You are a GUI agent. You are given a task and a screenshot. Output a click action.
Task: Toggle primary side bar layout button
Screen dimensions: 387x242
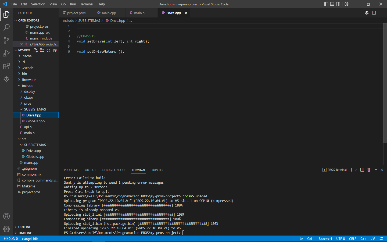pos(326,4)
